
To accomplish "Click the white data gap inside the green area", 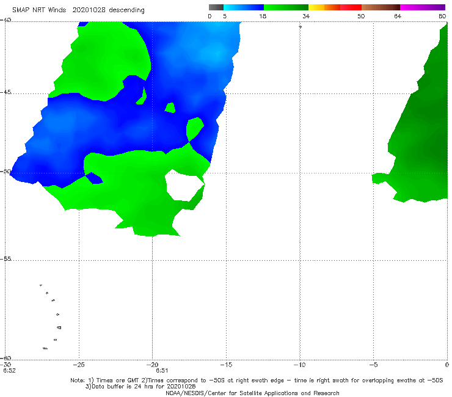I will click(x=184, y=185).
